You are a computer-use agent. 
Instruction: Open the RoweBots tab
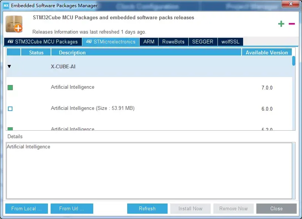pos(173,42)
